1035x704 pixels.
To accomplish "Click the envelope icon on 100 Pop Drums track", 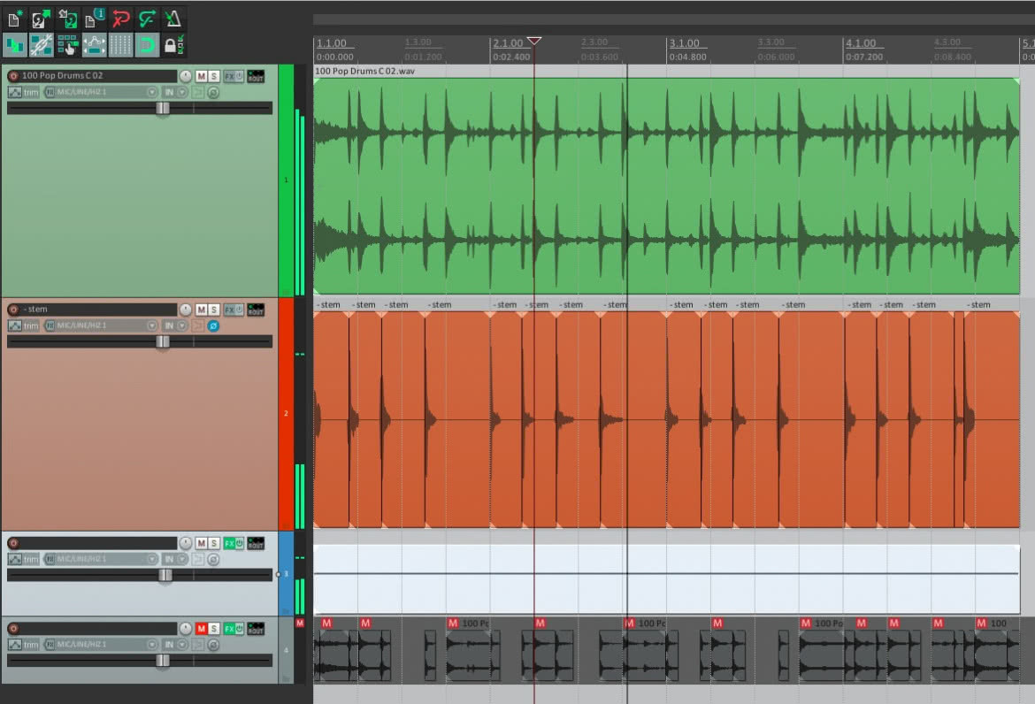I will [14, 92].
